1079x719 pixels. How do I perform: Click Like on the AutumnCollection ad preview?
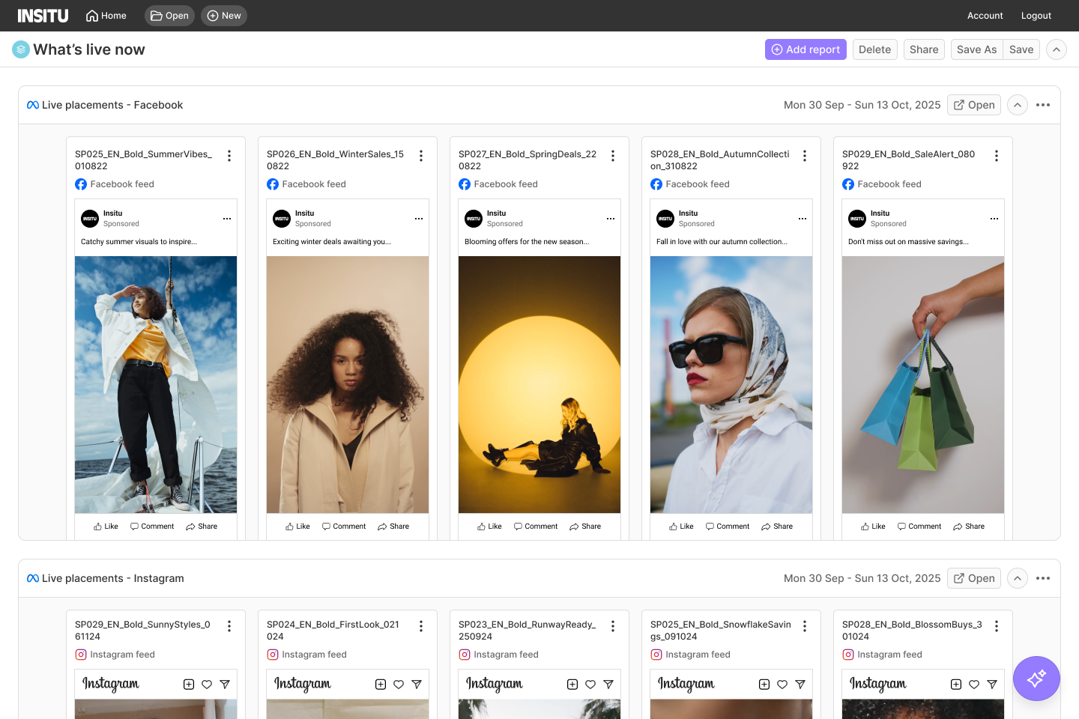pos(681,527)
